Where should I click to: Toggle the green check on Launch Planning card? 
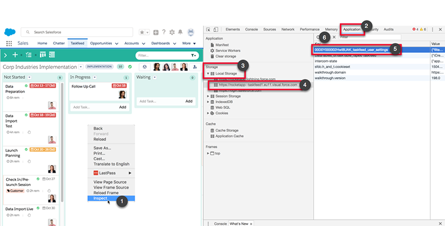[x=26, y=149]
